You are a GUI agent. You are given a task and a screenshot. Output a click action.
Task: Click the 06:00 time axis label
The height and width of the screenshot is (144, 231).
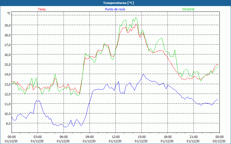click(64, 137)
